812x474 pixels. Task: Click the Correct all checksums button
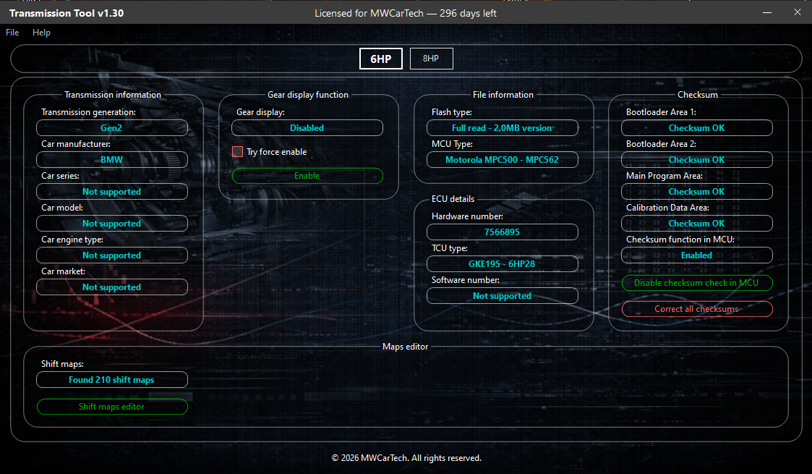point(696,309)
